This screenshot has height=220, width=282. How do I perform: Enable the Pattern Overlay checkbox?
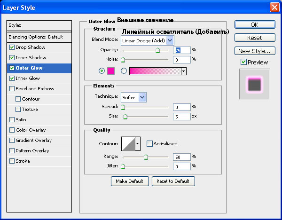pyautogui.click(x=12, y=151)
